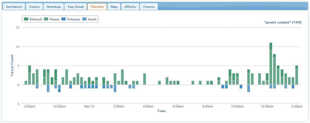
Task: Click the "grand canyon" (169) query label
Action: (x=283, y=22)
